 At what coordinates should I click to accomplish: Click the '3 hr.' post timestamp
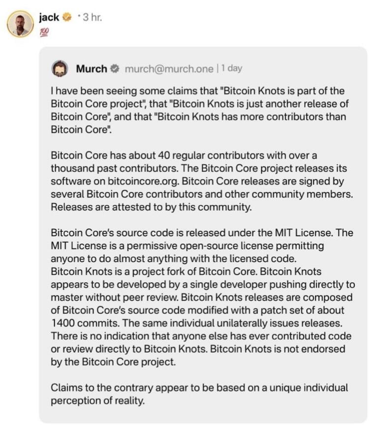(x=92, y=18)
